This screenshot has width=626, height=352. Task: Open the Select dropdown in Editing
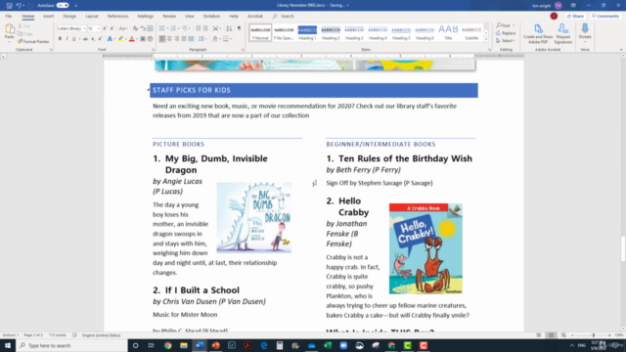(x=506, y=41)
